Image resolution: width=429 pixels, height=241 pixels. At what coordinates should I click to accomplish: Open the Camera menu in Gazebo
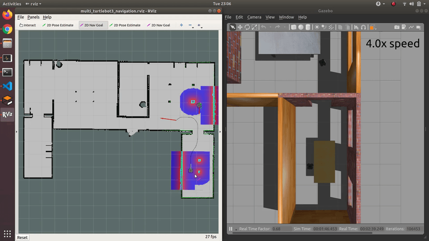pyautogui.click(x=254, y=17)
